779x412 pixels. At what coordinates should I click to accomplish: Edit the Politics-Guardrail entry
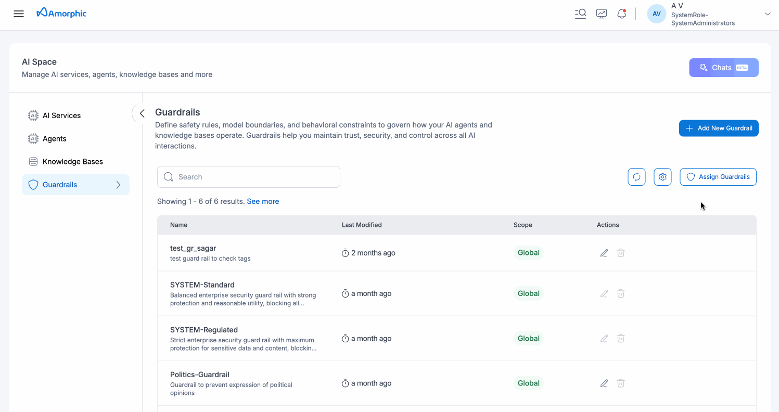pos(604,383)
